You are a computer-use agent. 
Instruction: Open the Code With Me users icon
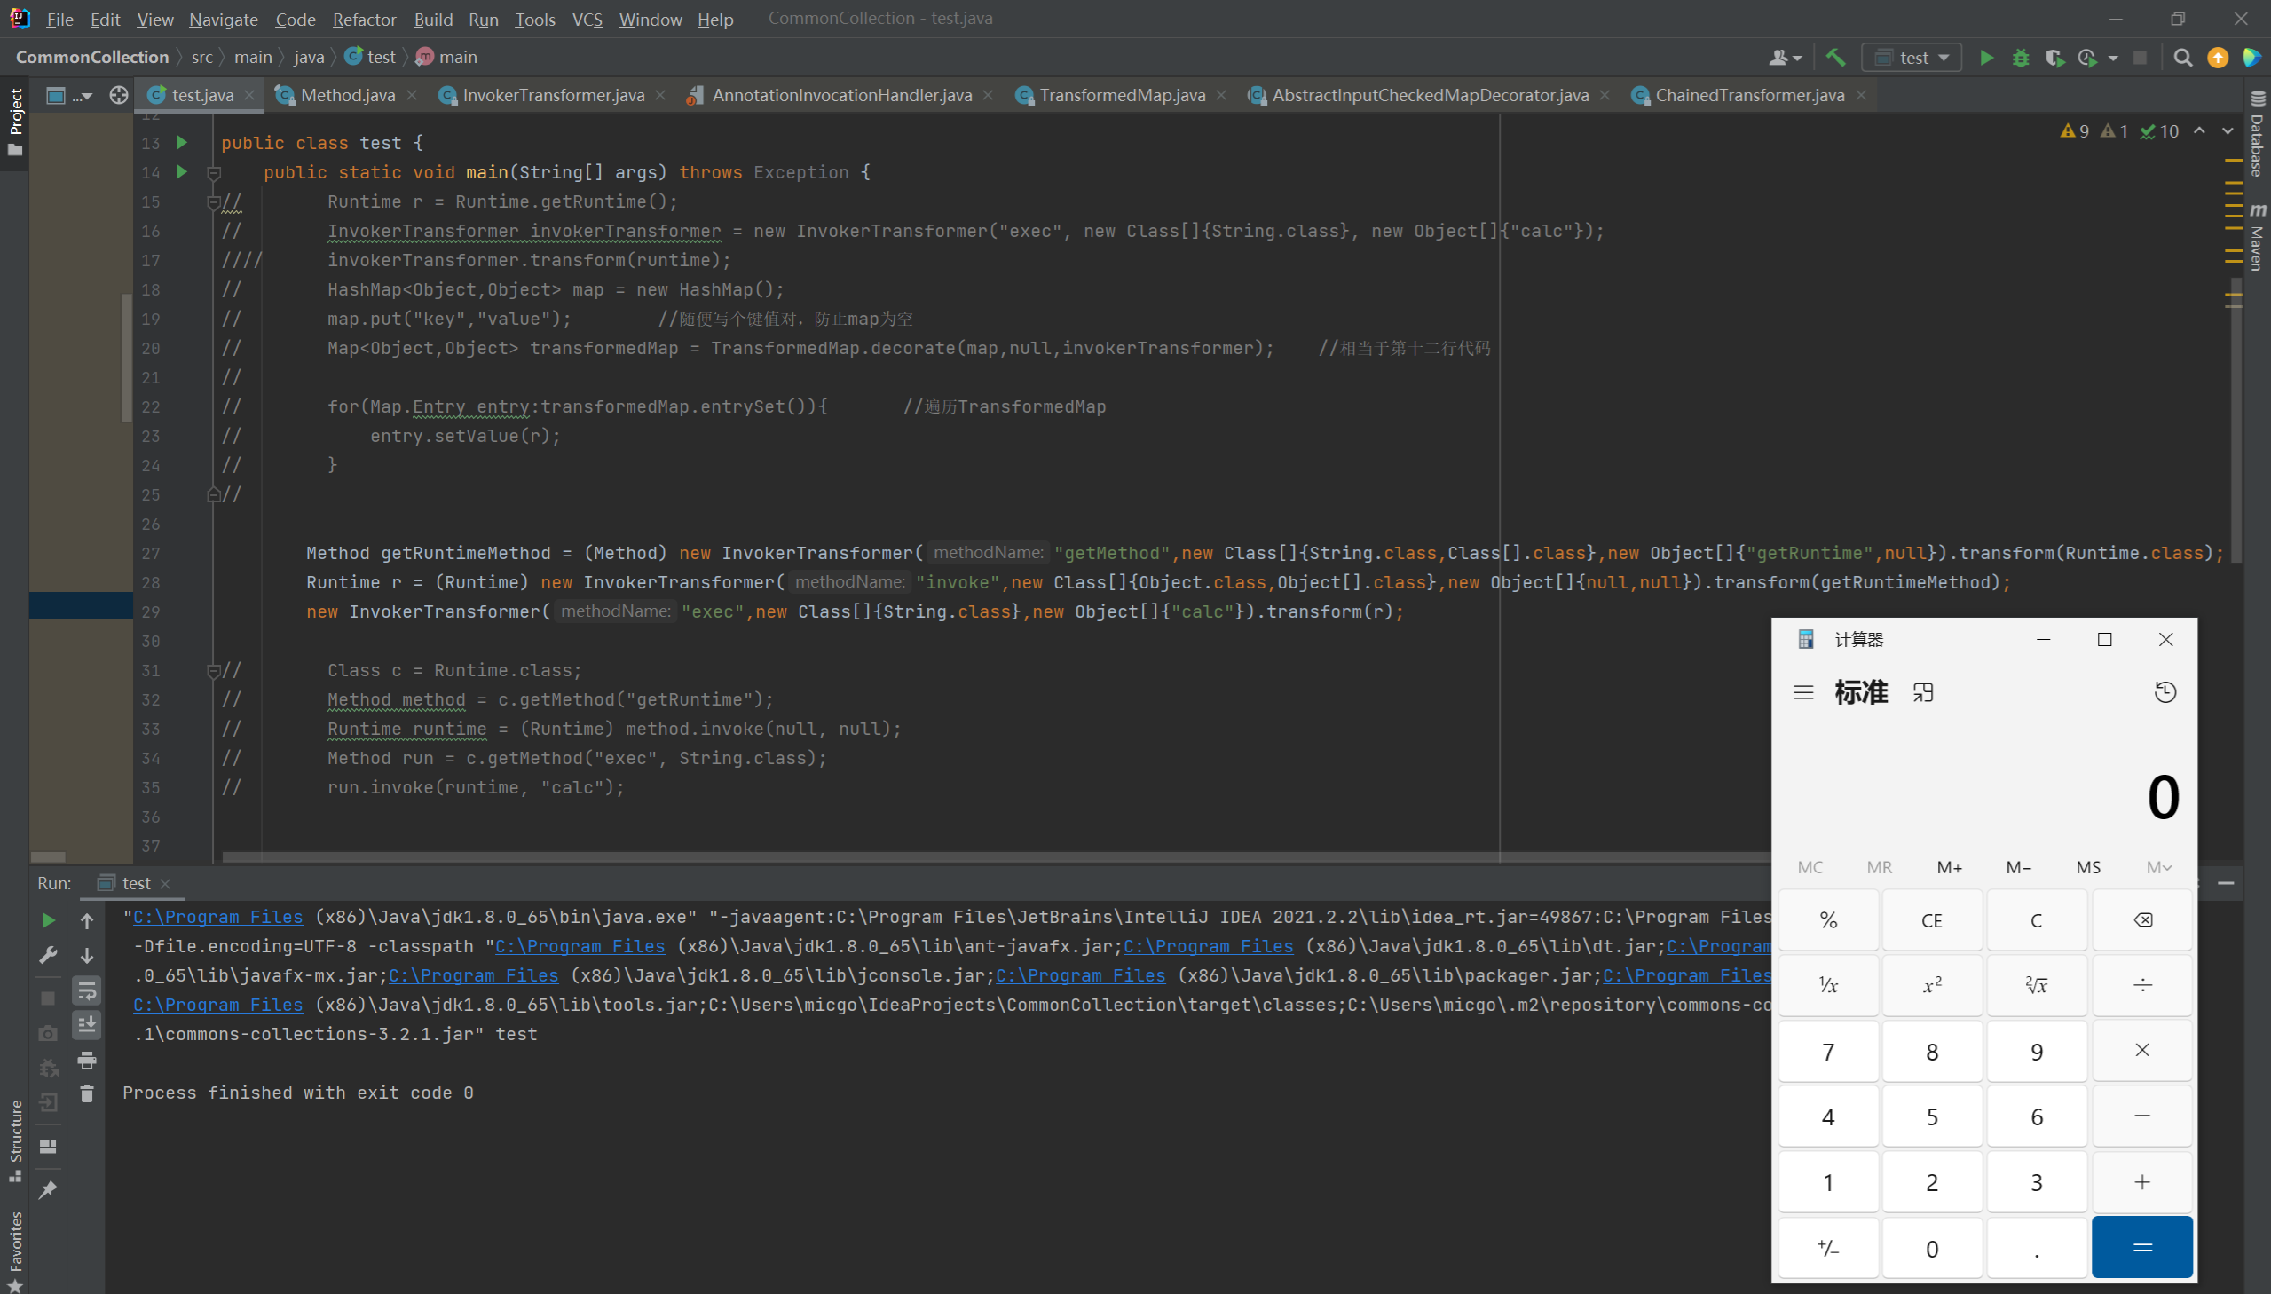(1784, 58)
